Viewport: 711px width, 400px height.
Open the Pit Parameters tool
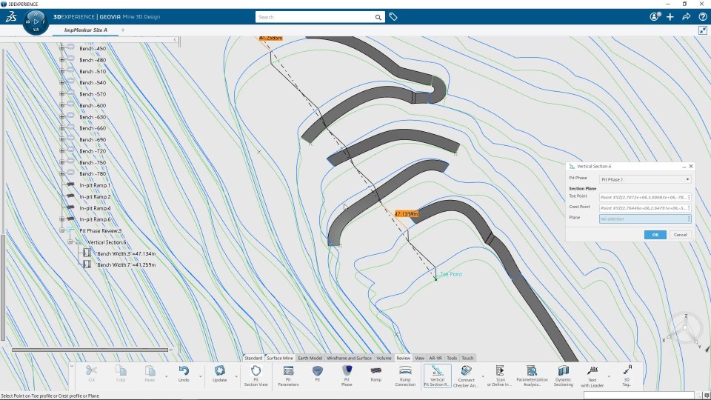pos(288,376)
